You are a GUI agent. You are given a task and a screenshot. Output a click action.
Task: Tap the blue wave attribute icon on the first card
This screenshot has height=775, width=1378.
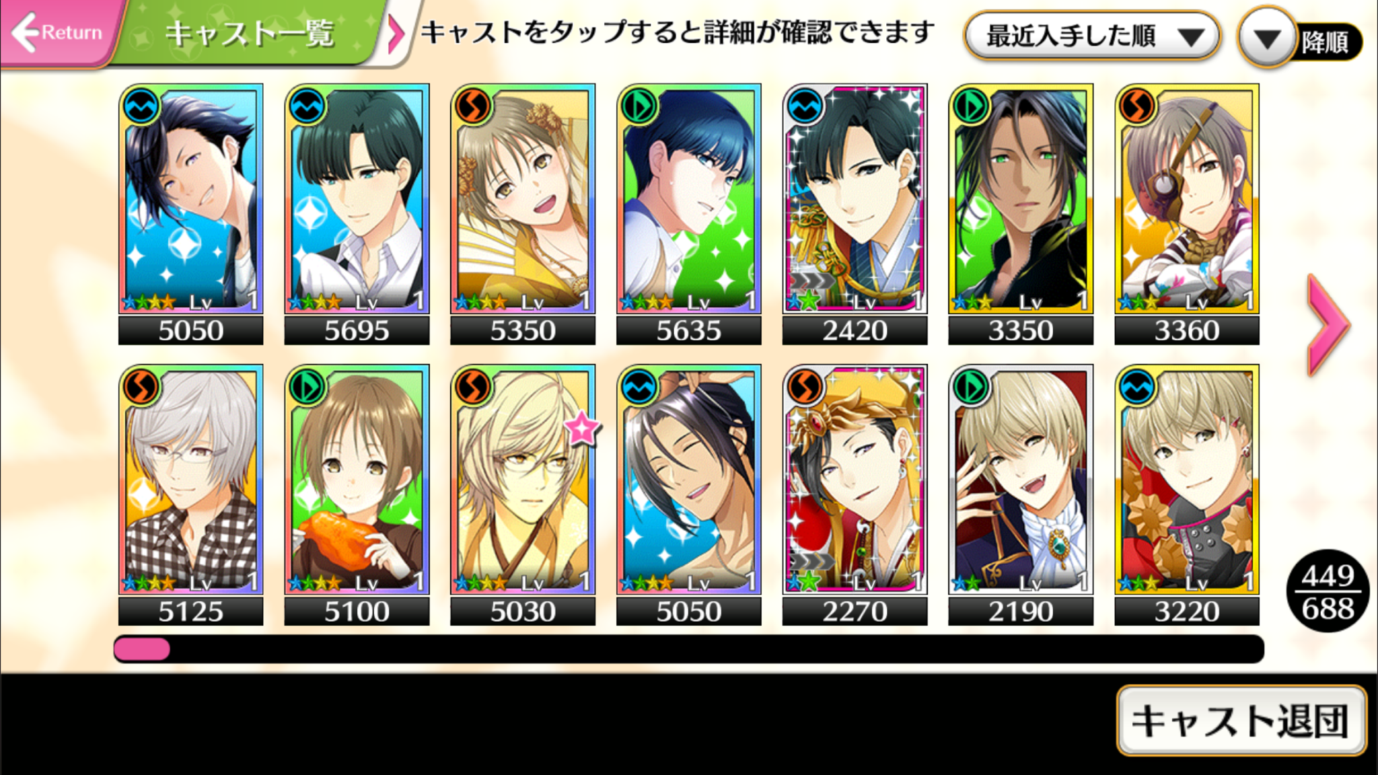click(x=141, y=106)
